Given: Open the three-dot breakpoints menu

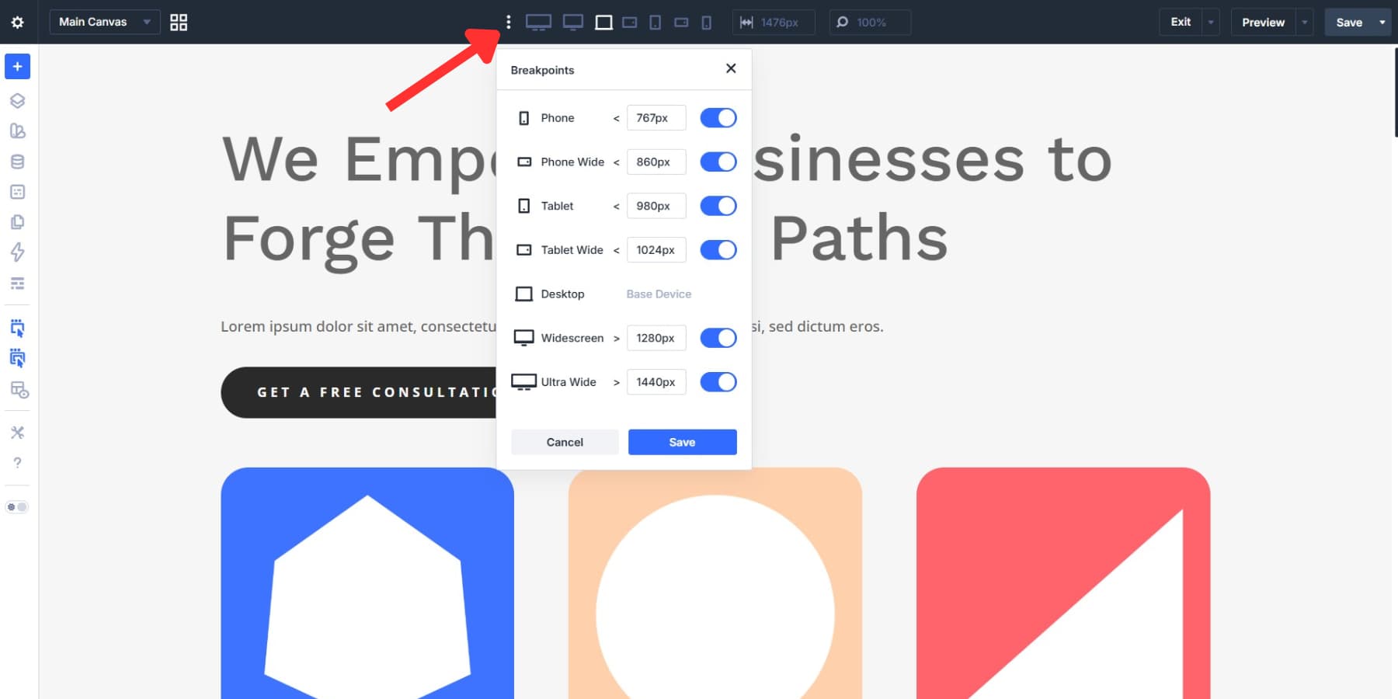Looking at the screenshot, I should click(x=509, y=22).
